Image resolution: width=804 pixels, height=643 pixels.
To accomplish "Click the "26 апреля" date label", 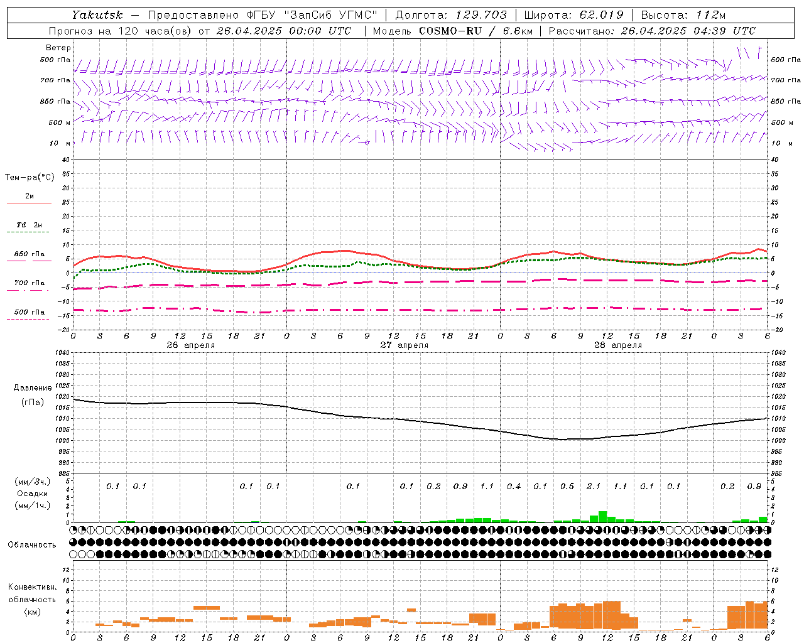I will click(x=191, y=345).
